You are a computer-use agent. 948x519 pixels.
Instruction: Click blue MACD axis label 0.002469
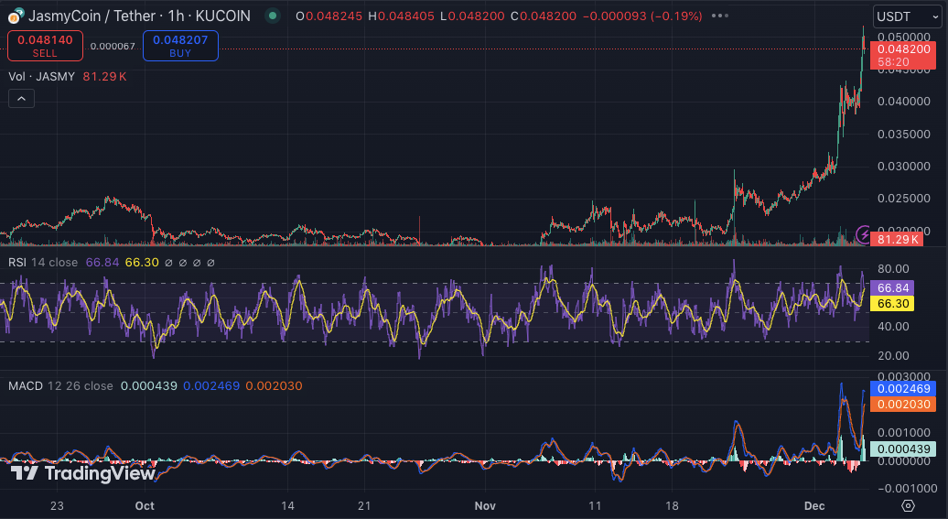point(903,388)
